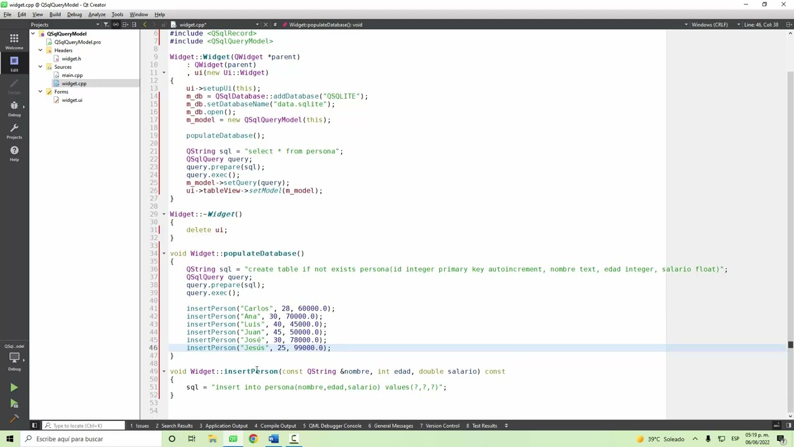Open the Widget::populateDatabase symbol dropdown
The height and width of the screenshot is (447, 794).
click(484, 25)
